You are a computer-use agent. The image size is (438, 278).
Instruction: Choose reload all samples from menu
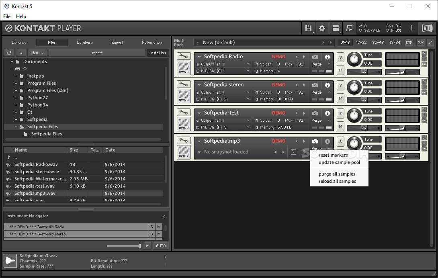pyautogui.click(x=337, y=181)
